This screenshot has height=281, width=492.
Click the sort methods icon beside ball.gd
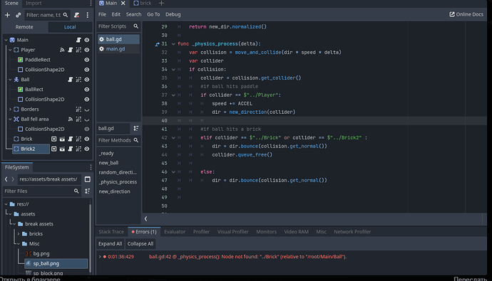click(136, 128)
